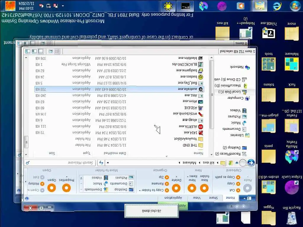The height and width of the screenshot is (227, 303).
Task: Switch to details list view in status bar
Action: (57, 51)
